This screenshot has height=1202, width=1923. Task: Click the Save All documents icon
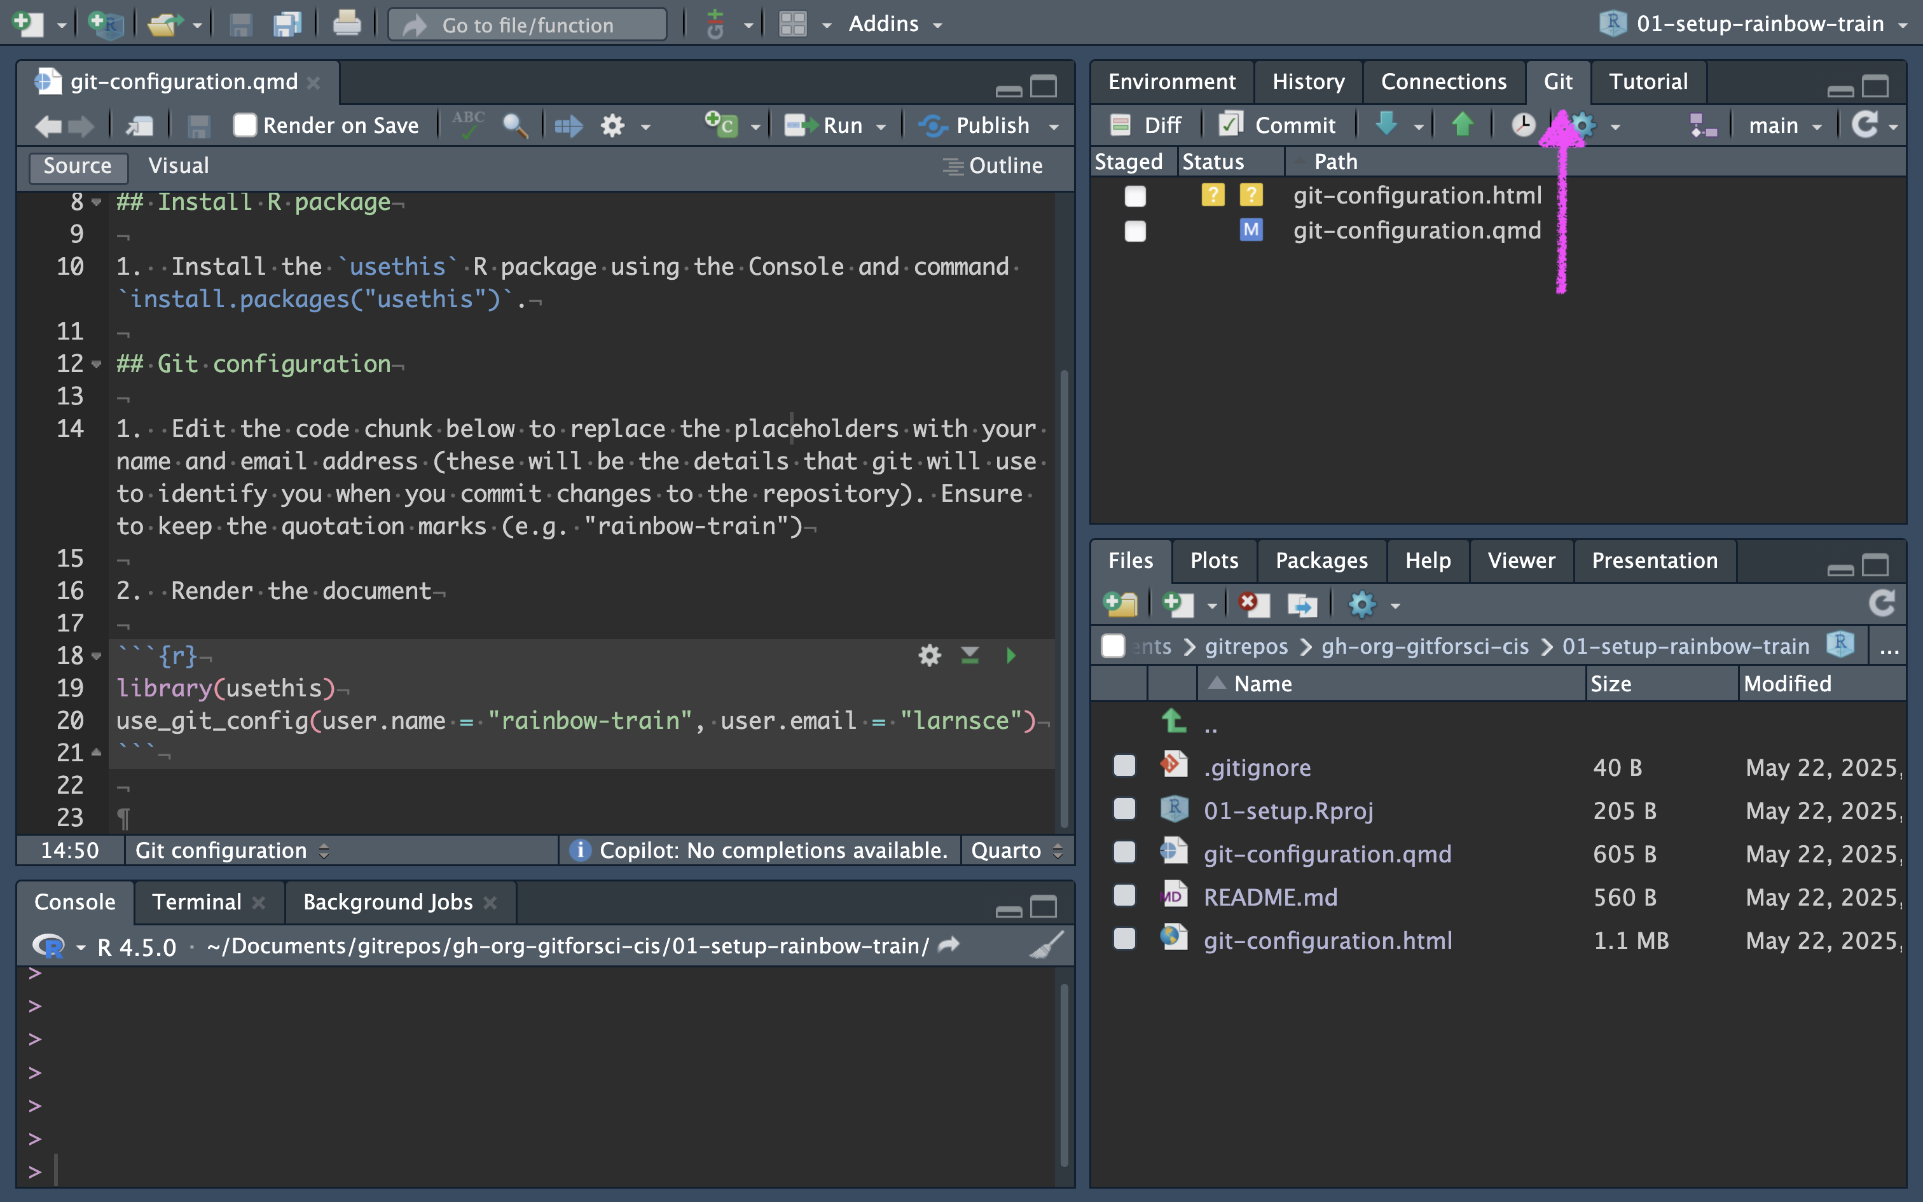tap(287, 24)
